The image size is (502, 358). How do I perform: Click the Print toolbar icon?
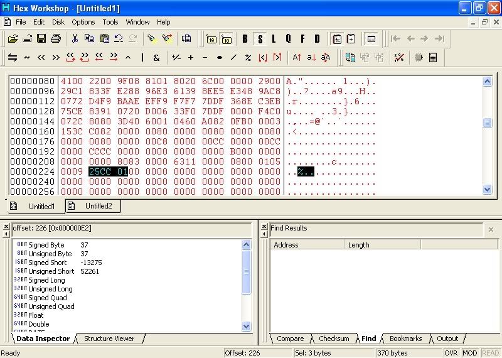56,39
